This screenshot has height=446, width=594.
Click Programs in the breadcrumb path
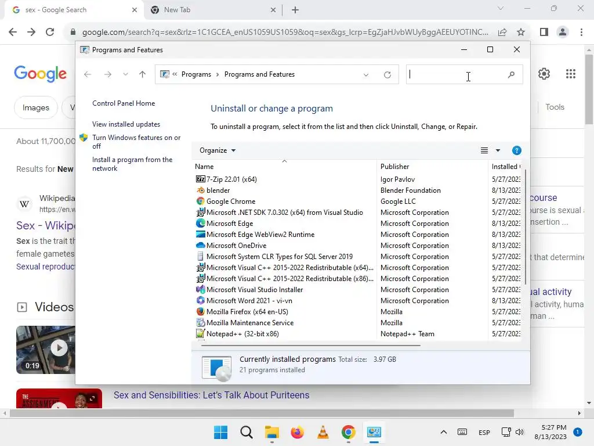point(196,74)
